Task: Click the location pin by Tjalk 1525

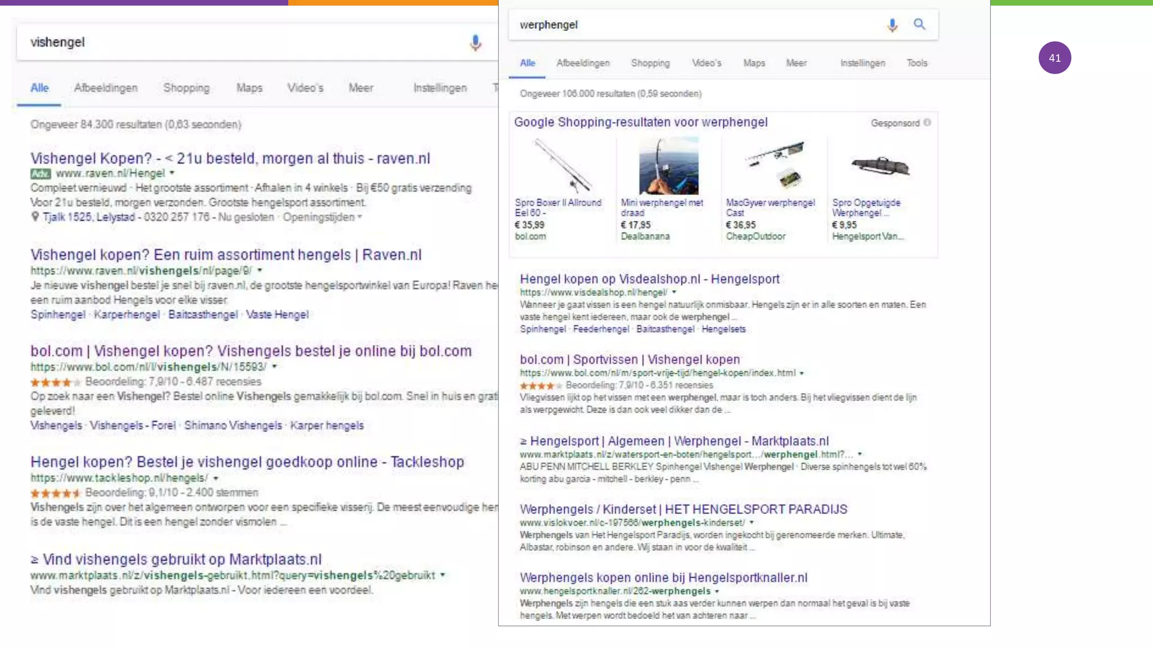Action: 35,217
